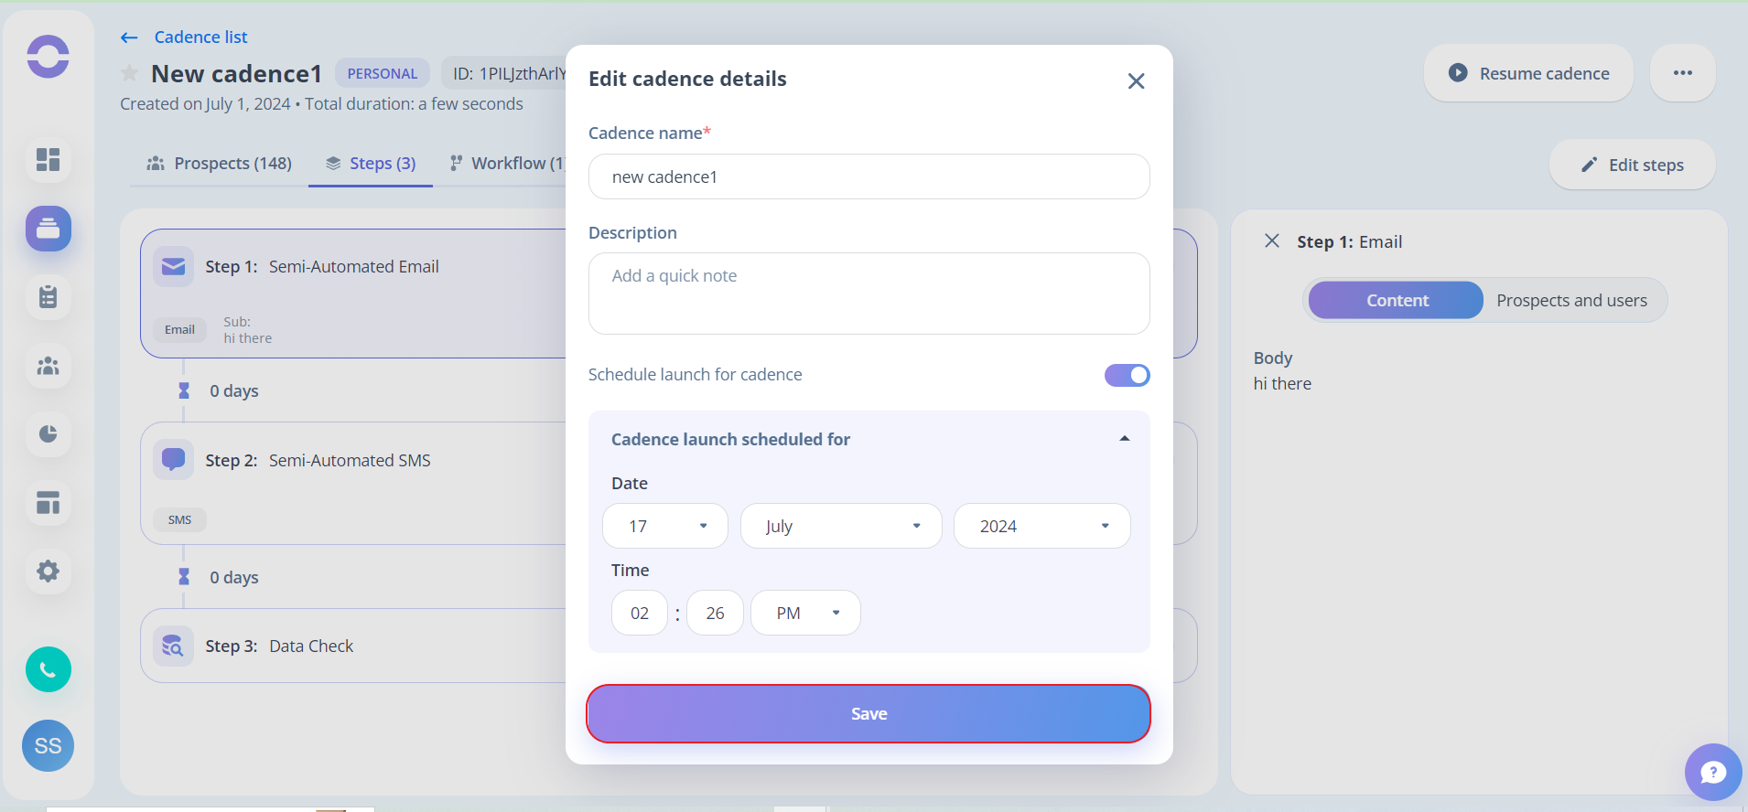The width and height of the screenshot is (1748, 812).
Task: Open the prospects people icon in sidebar
Action: [x=48, y=366]
